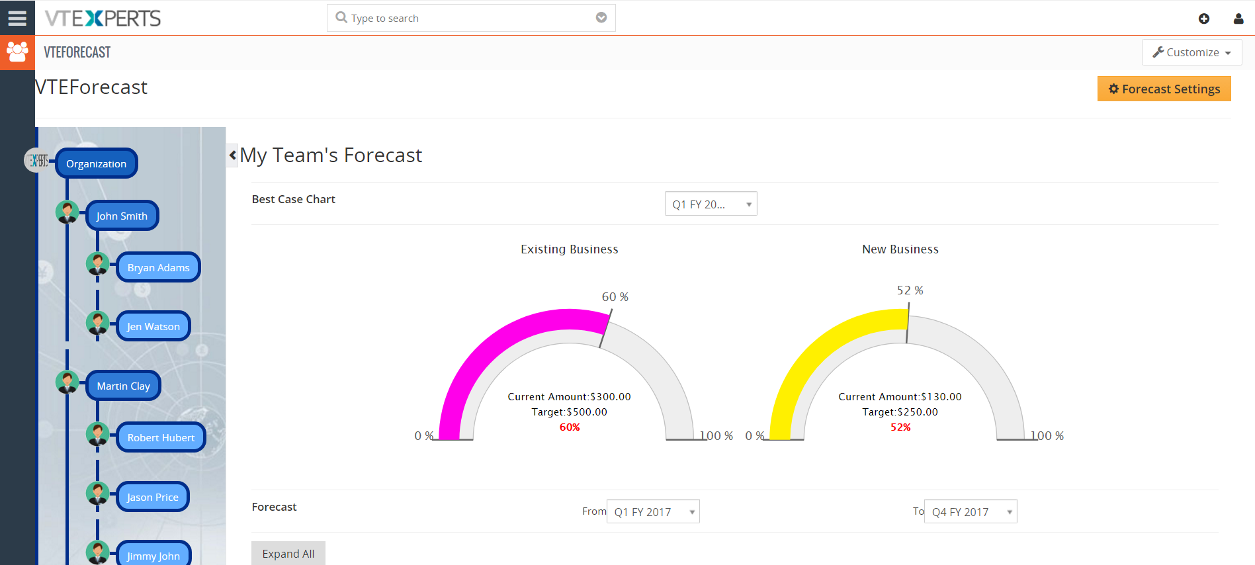
Task: Open the quick create plus icon
Action: click(x=1204, y=19)
